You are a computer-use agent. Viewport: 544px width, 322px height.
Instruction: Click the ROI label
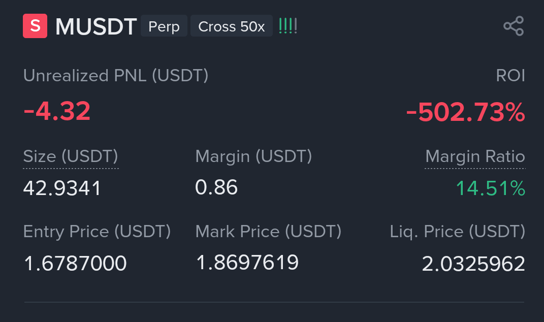click(510, 76)
